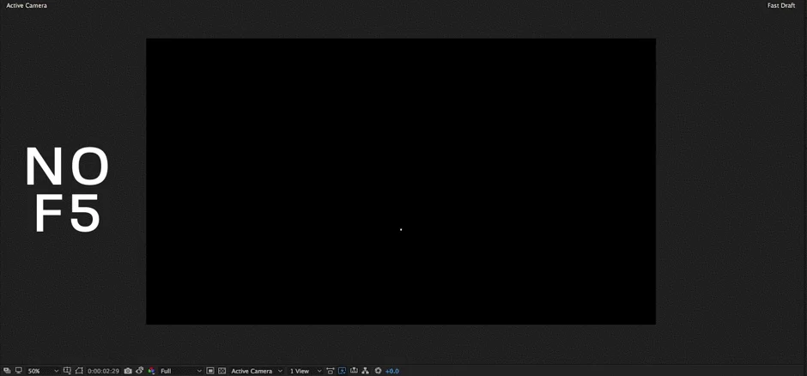
Task: Take a snapshot with the camera icon
Action: point(128,371)
